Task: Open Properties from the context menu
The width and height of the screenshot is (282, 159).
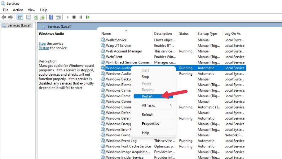Action: tap(153, 124)
